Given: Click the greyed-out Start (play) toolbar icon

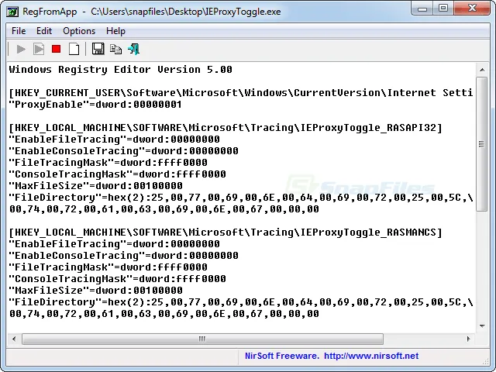Looking at the screenshot, I should click(x=21, y=49).
